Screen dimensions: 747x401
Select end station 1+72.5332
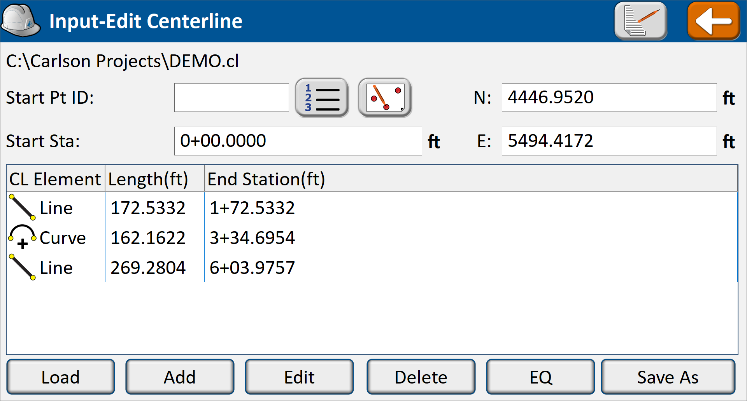click(x=252, y=208)
